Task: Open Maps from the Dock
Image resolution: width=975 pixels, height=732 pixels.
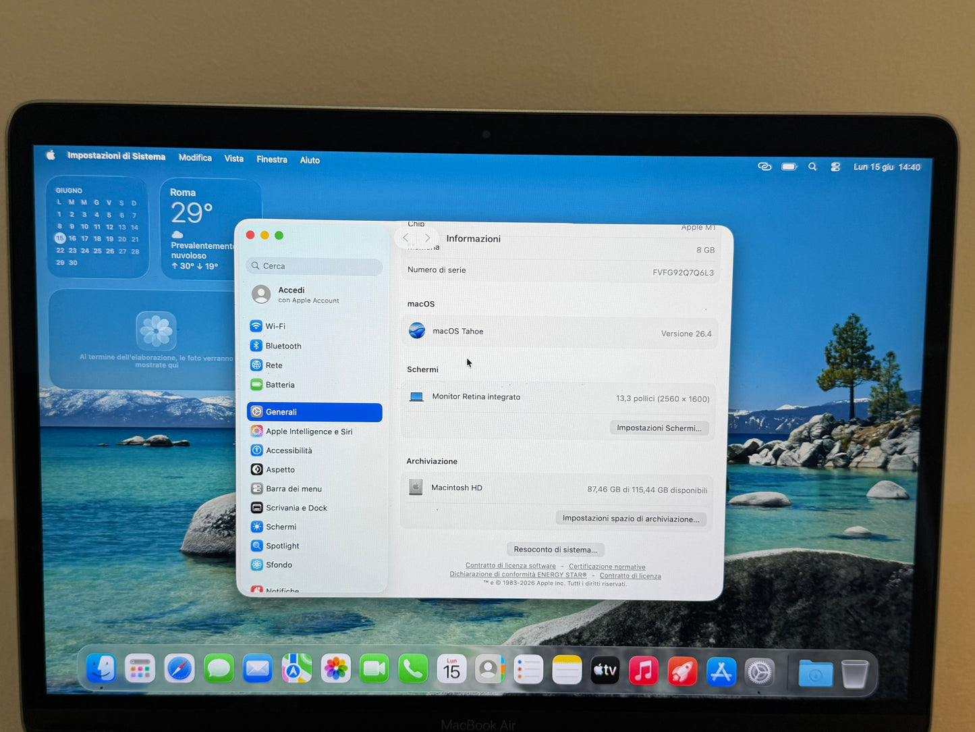Action: [x=296, y=669]
